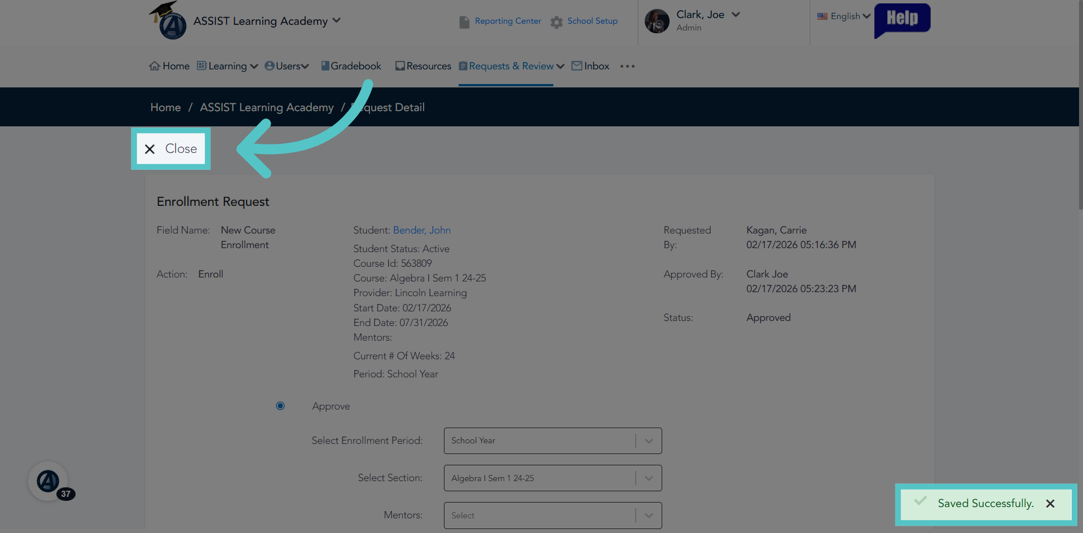The image size is (1083, 533).
Task: Click the ASSIST Learning Academy logo icon
Action: coord(168,21)
